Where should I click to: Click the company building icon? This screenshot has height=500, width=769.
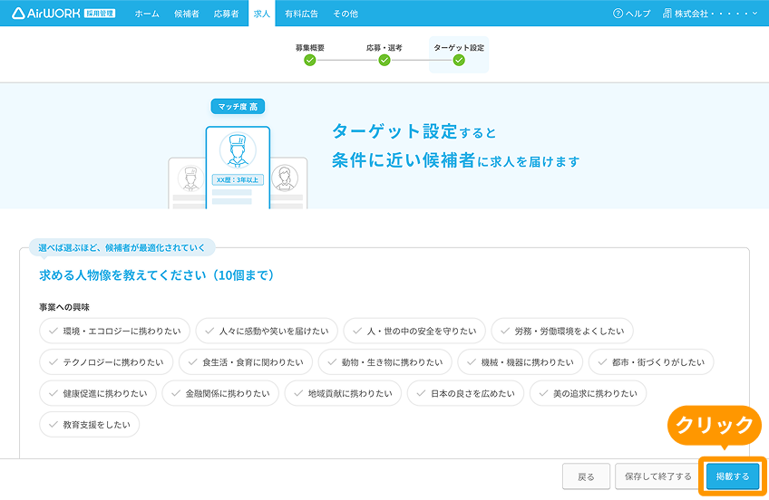point(667,14)
